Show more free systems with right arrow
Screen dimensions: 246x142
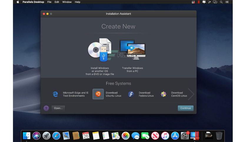pyautogui.click(x=191, y=94)
